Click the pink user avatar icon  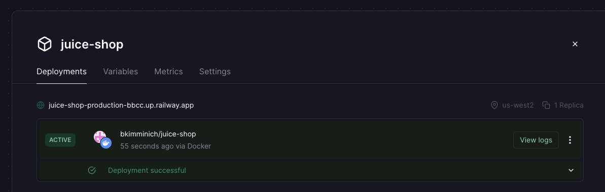(x=99, y=136)
